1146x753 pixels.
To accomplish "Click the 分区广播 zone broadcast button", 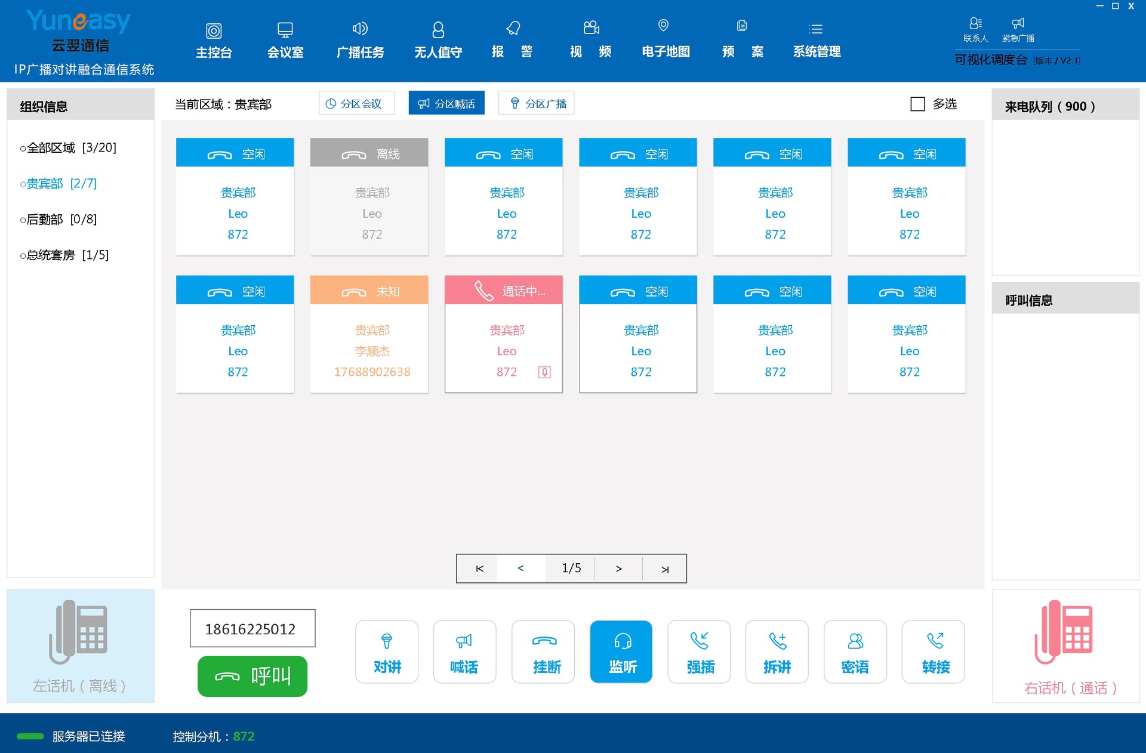I will 536,103.
